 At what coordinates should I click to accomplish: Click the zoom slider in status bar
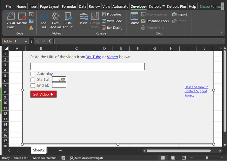point(207,158)
